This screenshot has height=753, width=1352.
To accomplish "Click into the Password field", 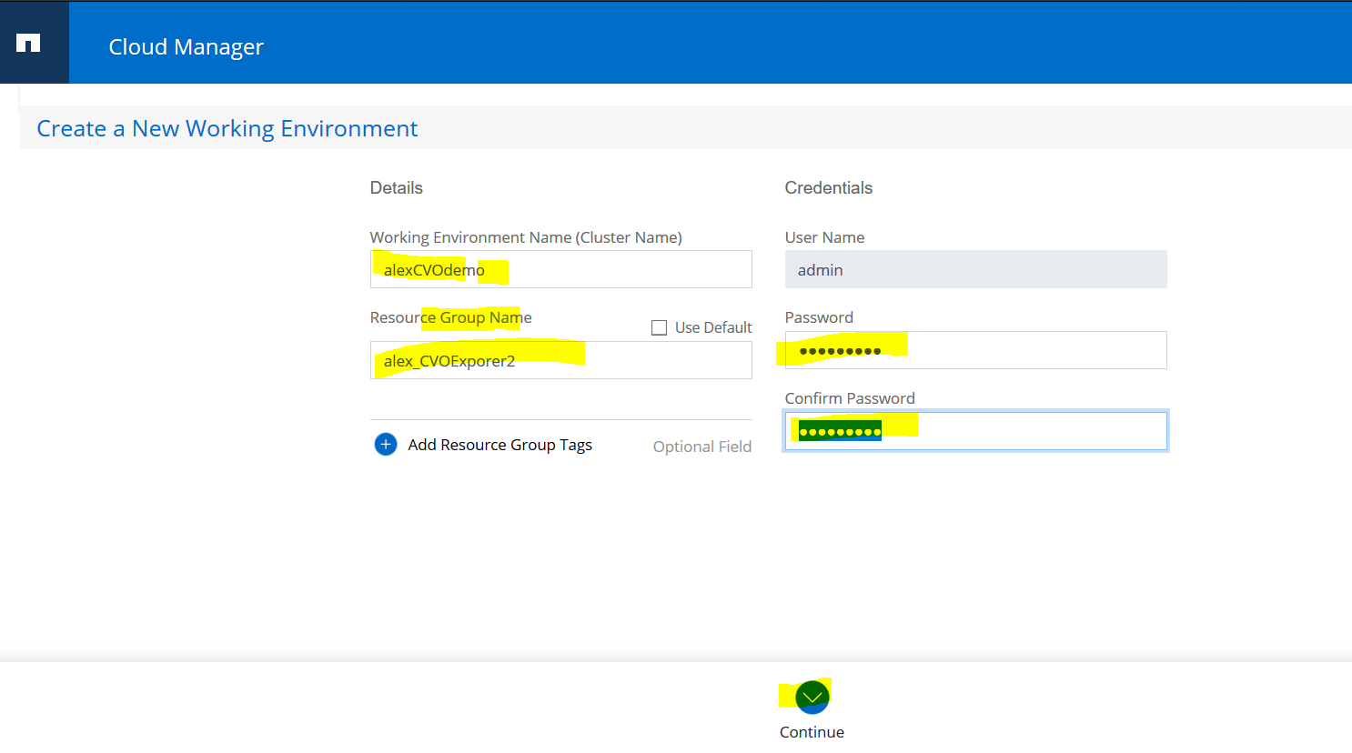I will (x=976, y=350).
